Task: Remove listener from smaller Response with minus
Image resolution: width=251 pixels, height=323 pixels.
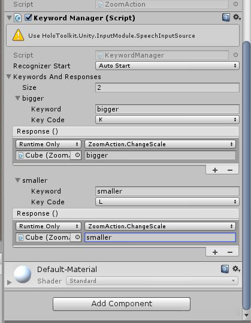Action: (230, 252)
